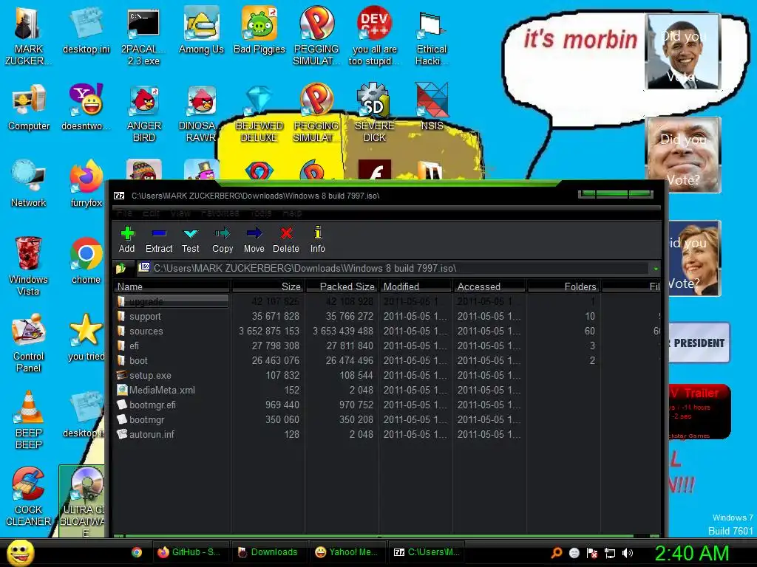The height and width of the screenshot is (567, 757).
Task: Select the BEJEWED DELUXE desktop icon
Action: [259, 114]
